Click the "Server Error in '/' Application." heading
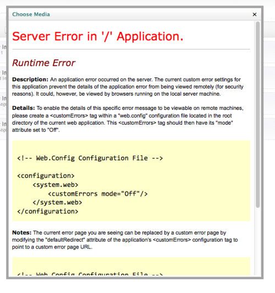The width and height of the screenshot is (275, 293). [97, 36]
